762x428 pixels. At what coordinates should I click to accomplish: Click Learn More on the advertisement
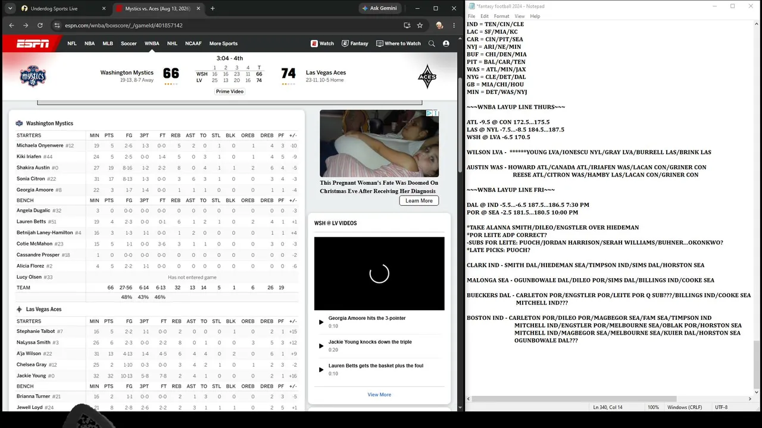[419, 201]
